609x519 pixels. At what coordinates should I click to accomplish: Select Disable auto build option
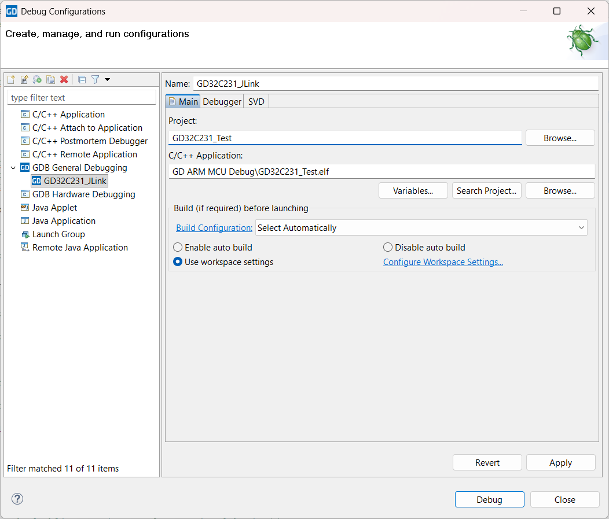[x=388, y=248]
